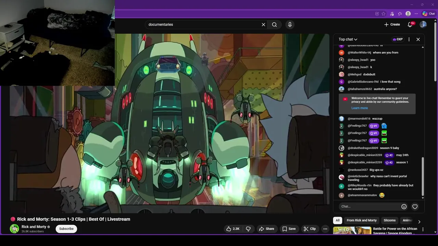
Task: Open the Battle for Power on the African Savanna title
Action: click(x=395, y=231)
